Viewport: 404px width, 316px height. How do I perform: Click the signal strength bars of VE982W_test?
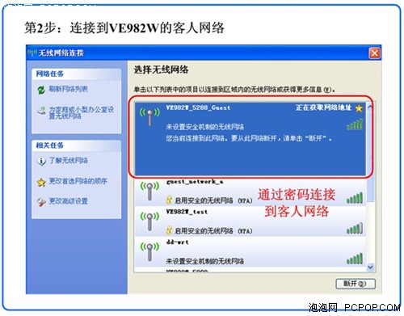355,228
